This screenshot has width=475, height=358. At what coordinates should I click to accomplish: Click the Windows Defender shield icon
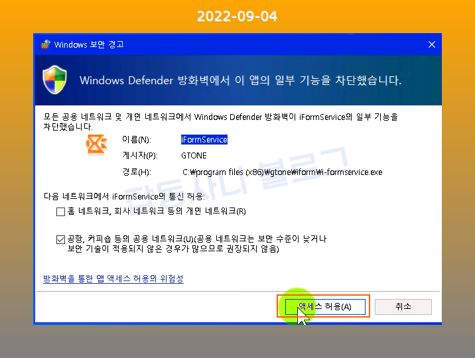coord(54,80)
